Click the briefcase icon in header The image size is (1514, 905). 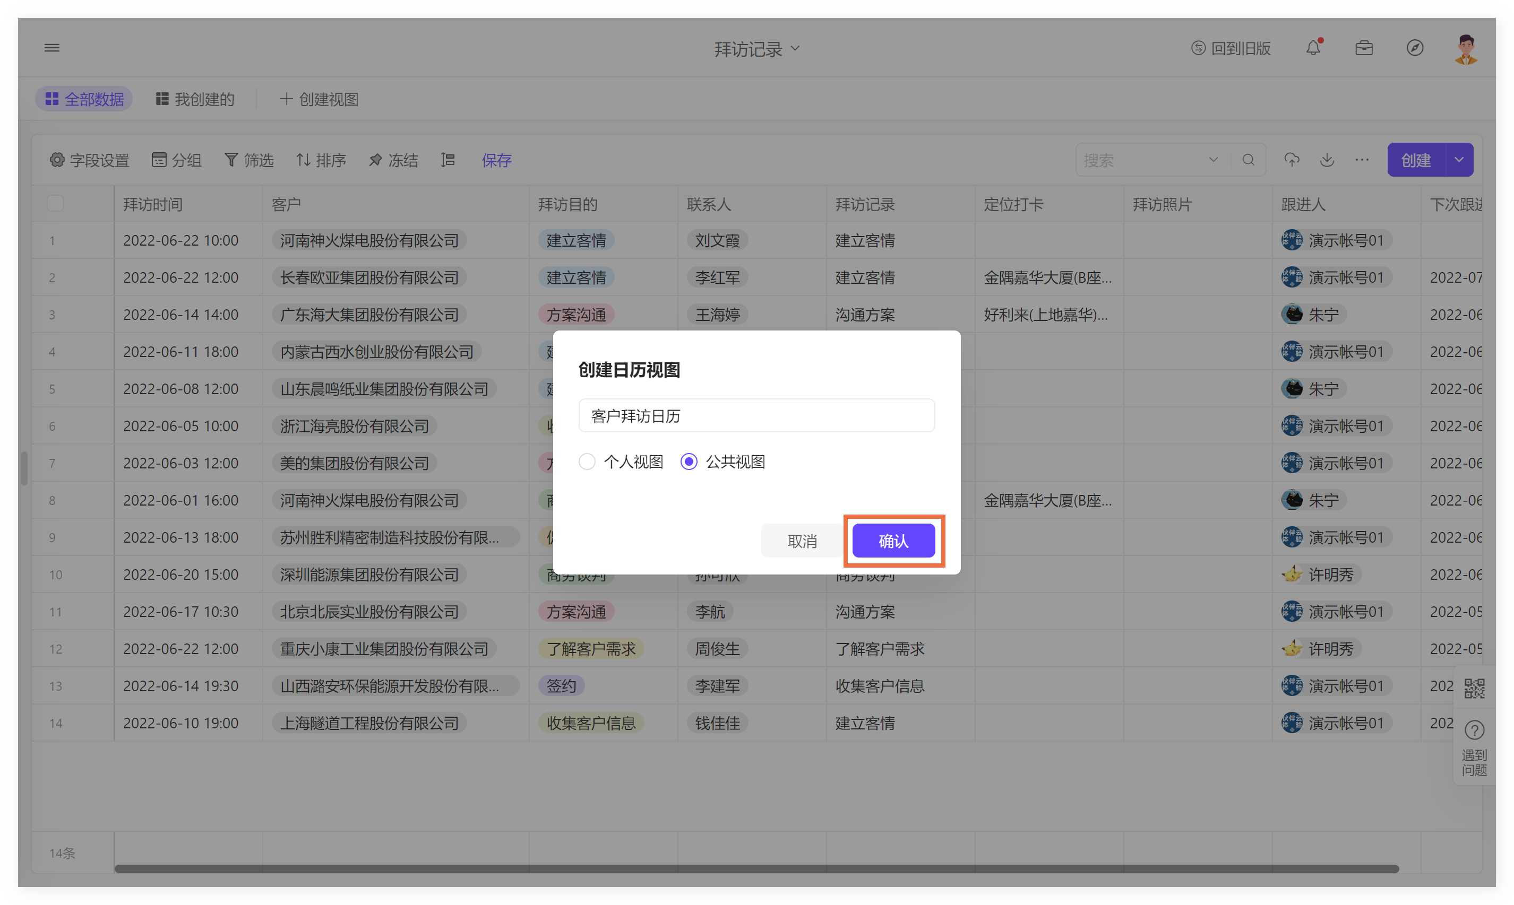[x=1363, y=48]
